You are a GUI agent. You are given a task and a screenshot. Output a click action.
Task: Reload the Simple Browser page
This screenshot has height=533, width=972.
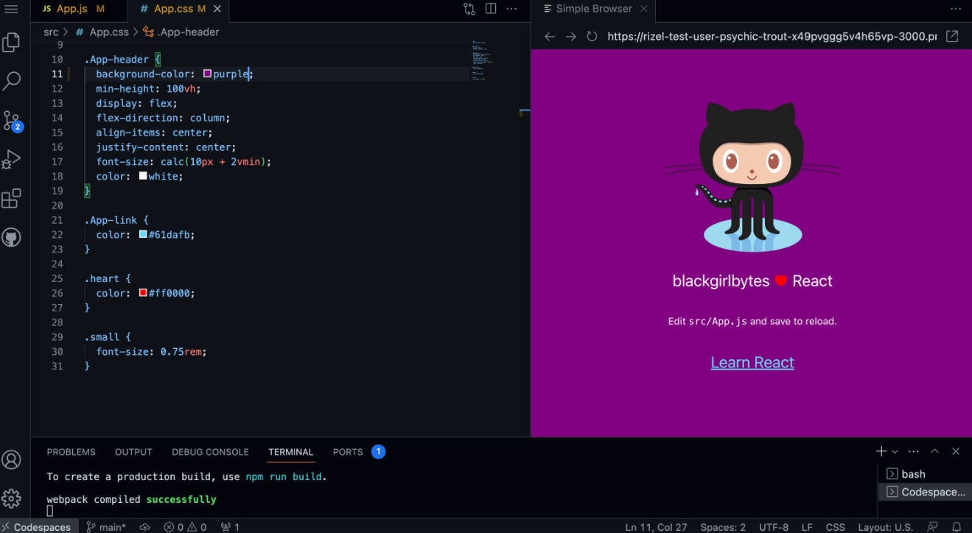click(592, 37)
